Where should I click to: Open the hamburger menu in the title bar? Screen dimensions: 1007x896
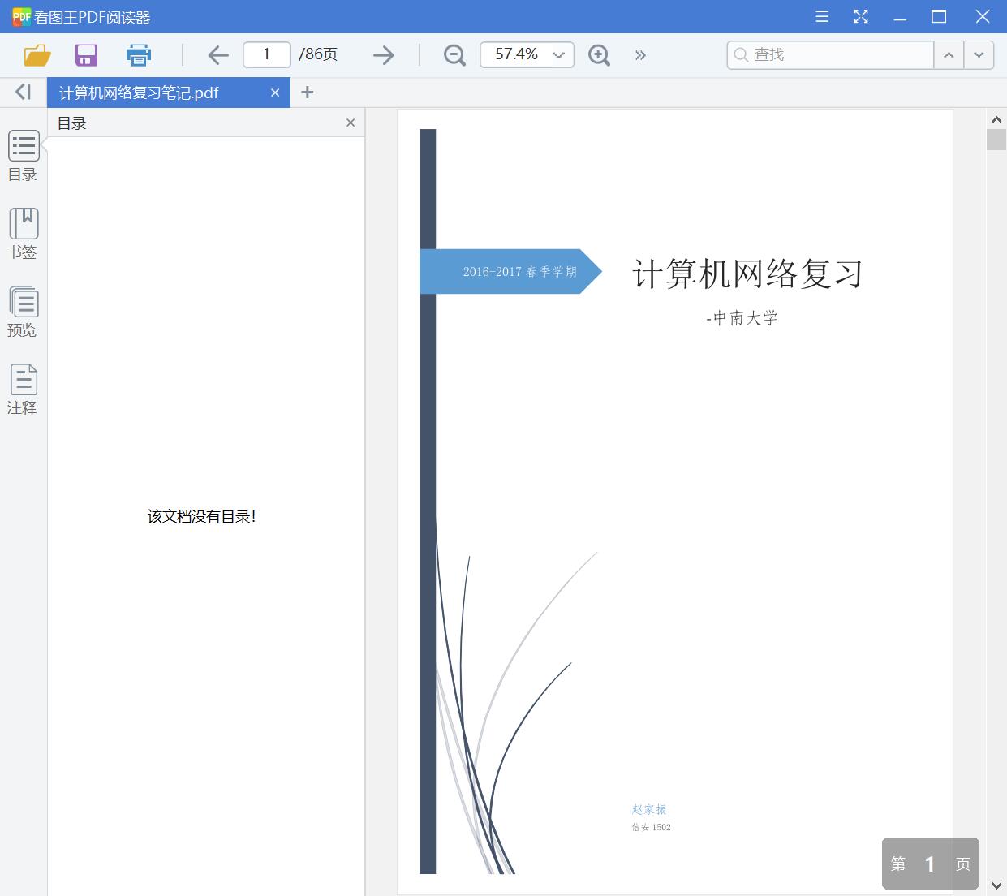[821, 16]
